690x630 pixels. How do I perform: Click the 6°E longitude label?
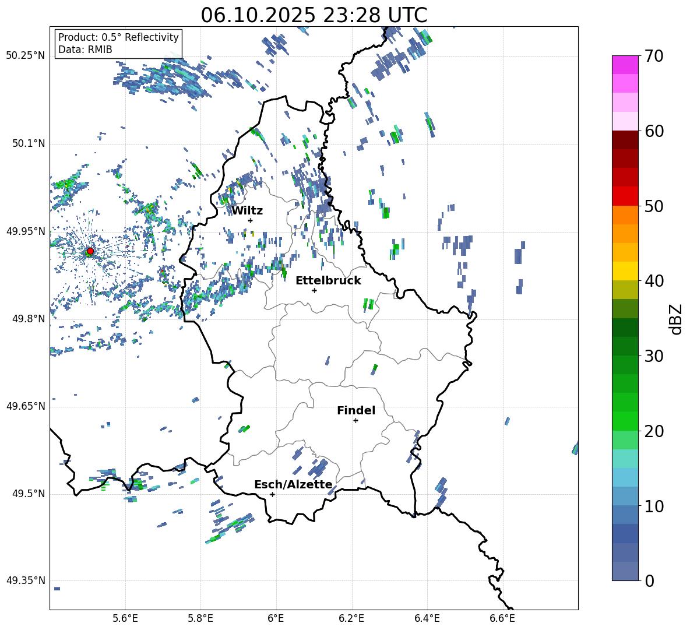pos(276,619)
